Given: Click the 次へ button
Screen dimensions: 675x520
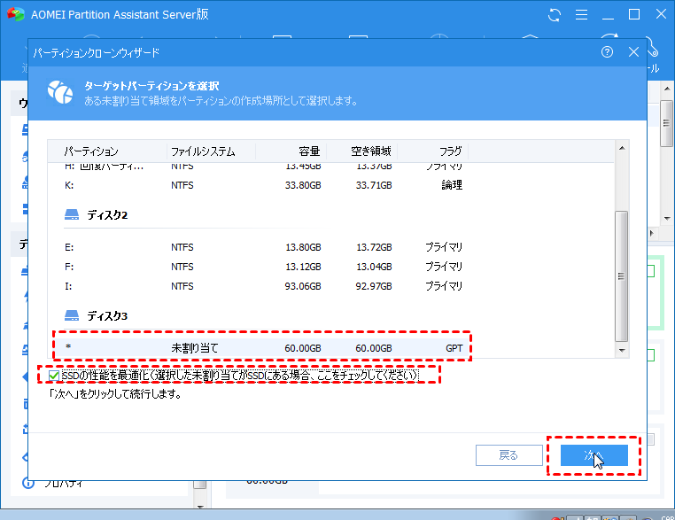Looking at the screenshot, I should point(594,455).
